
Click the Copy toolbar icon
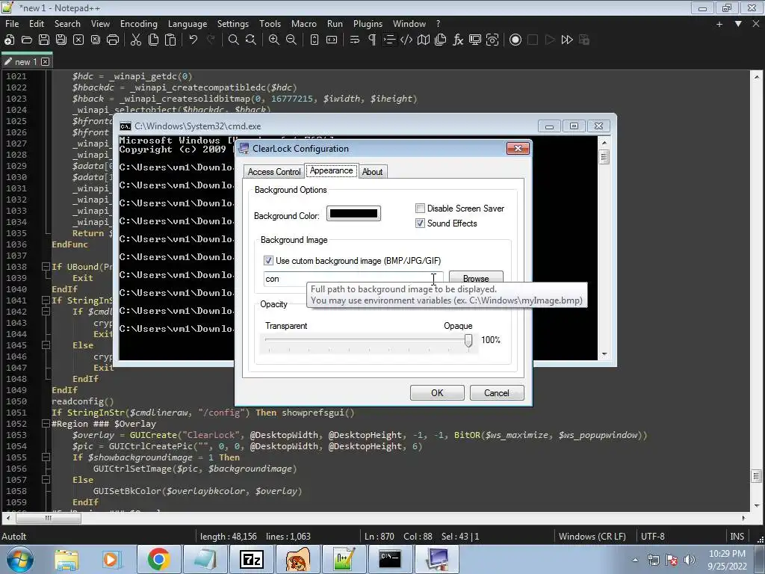[153, 40]
